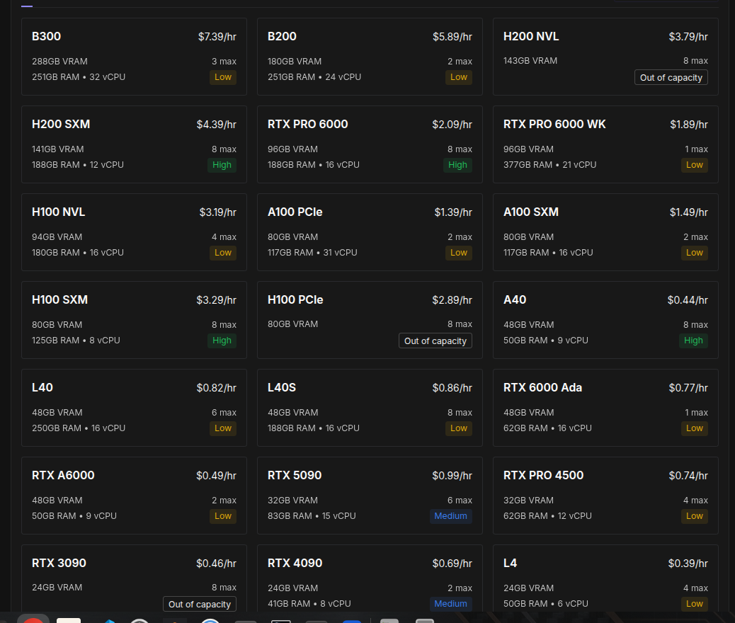
Task: Choose the RTX 6000 Ada card
Action: coord(605,407)
